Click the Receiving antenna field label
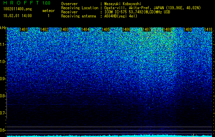Screen dimensions: 215x137 coord(79,16)
